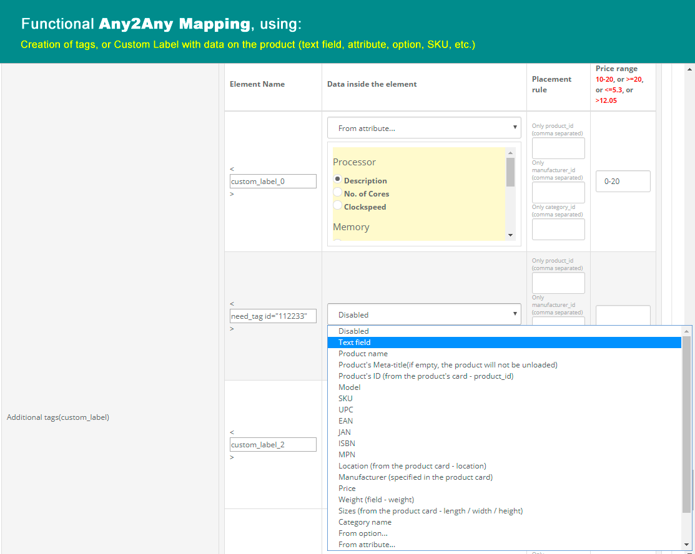Choose 'Disabled' in the dropdown list

pyautogui.click(x=505, y=331)
